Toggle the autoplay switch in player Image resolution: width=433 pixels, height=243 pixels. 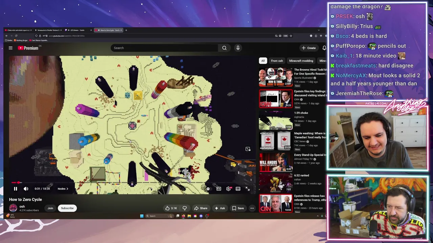[209, 189]
